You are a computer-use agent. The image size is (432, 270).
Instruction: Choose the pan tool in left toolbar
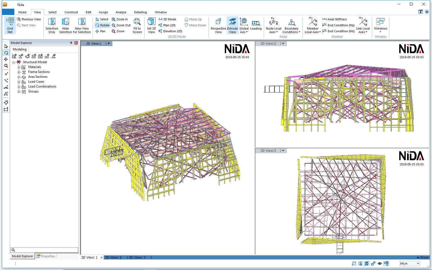6,59
